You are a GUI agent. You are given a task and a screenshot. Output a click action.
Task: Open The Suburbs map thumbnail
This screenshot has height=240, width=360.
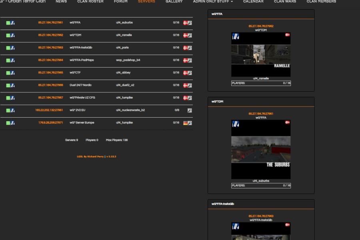pyautogui.click(x=261, y=150)
